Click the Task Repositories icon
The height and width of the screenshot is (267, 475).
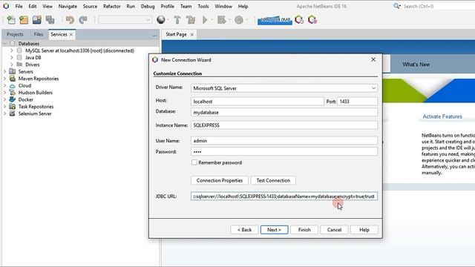pyautogui.click(x=13, y=107)
